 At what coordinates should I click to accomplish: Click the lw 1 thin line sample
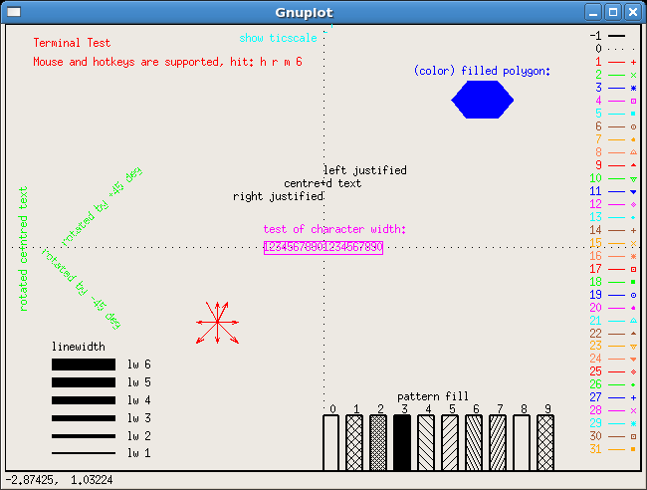click(x=84, y=453)
